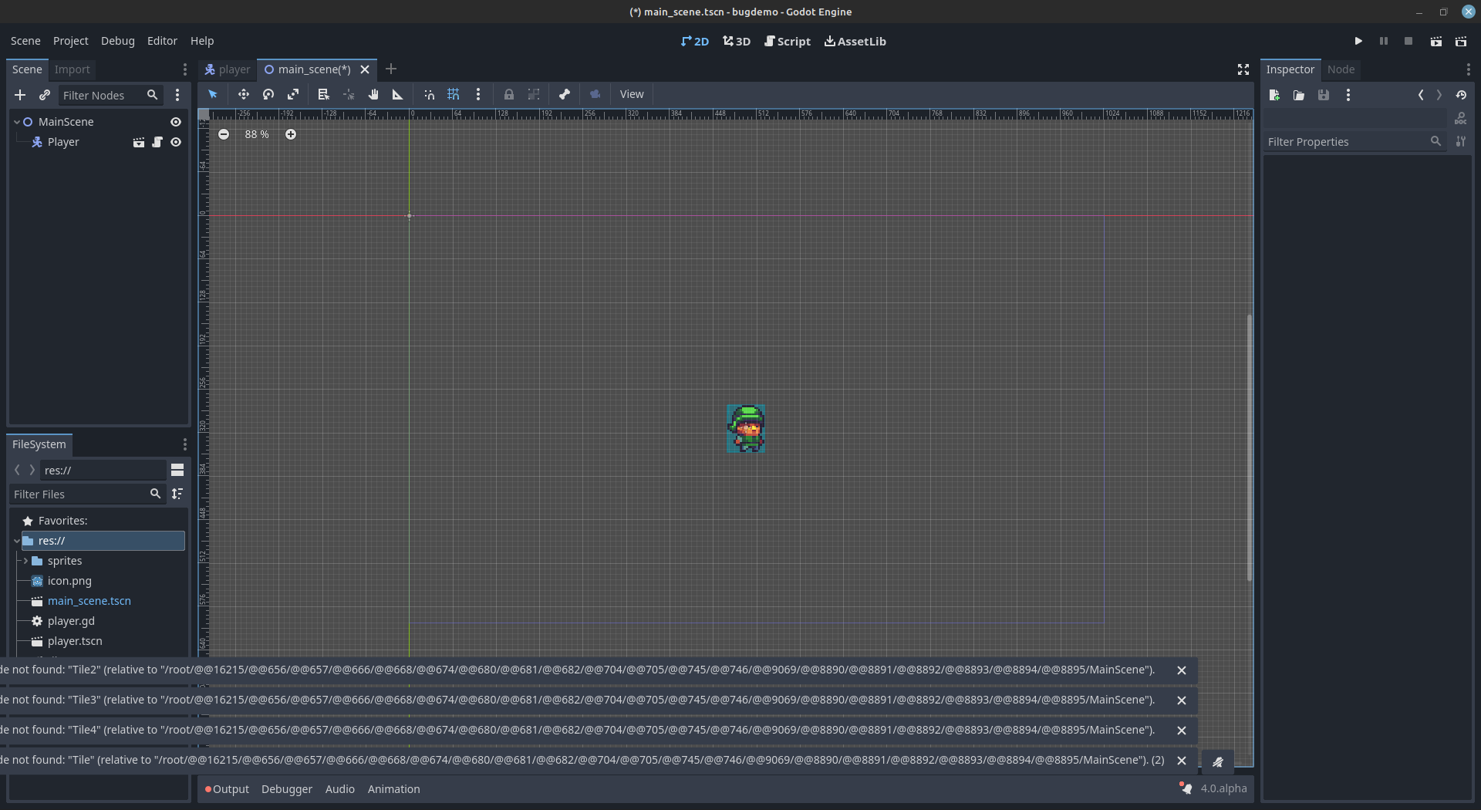The height and width of the screenshot is (810, 1481).
Task: Open snapping options three-dot menu
Action: [478, 94]
